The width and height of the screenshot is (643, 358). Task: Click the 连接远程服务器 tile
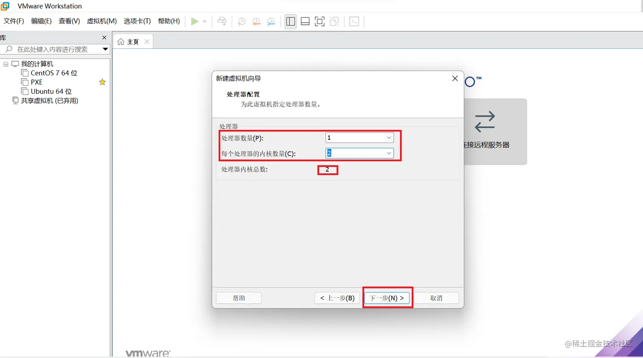[x=495, y=132]
